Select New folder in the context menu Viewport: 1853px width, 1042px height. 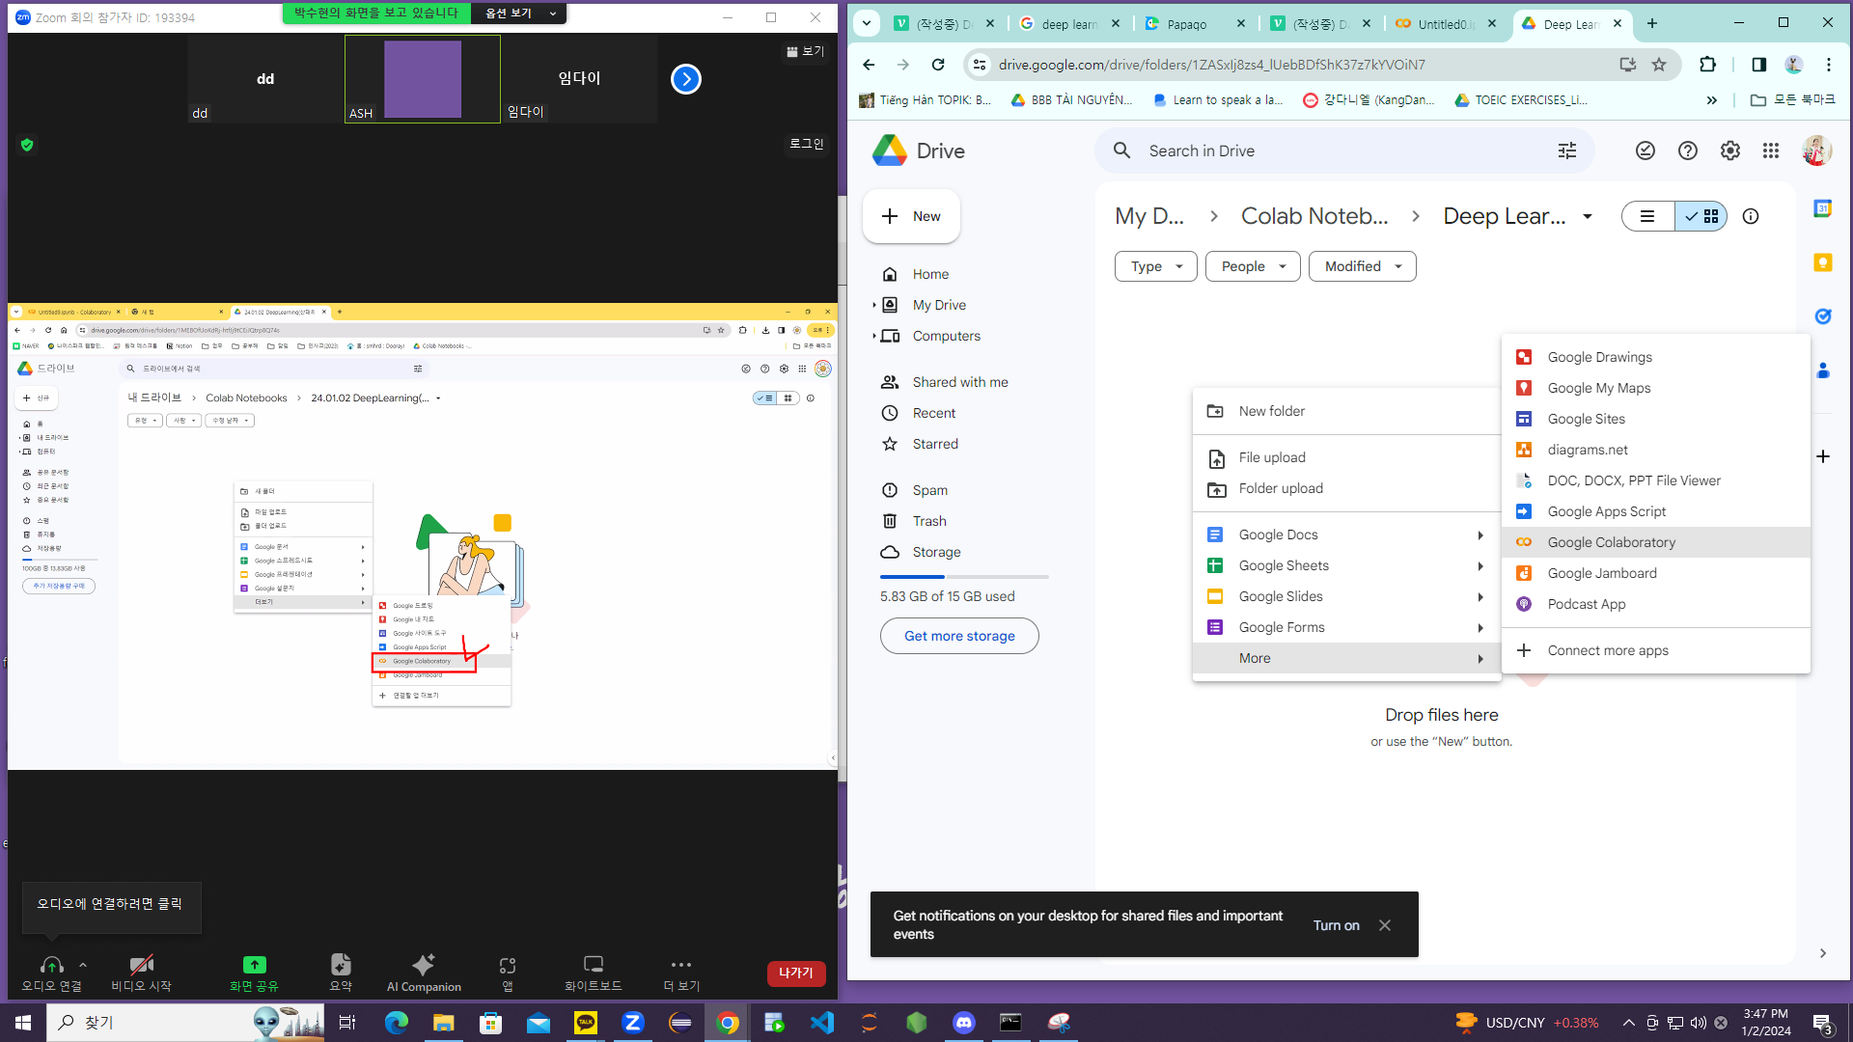[1271, 411]
